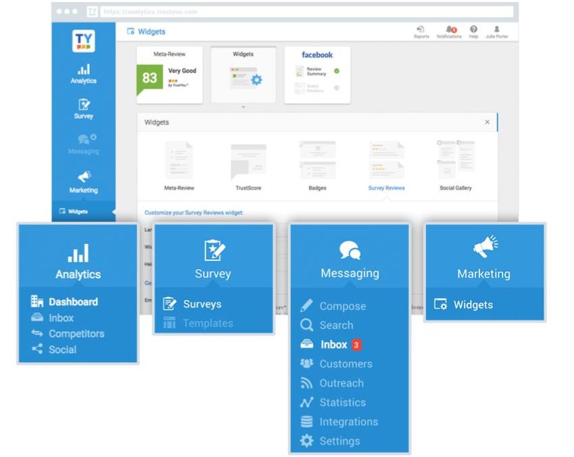Image resolution: width=574 pixels, height=457 pixels.
Task: Click the browser address bar
Action: tap(308, 11)
